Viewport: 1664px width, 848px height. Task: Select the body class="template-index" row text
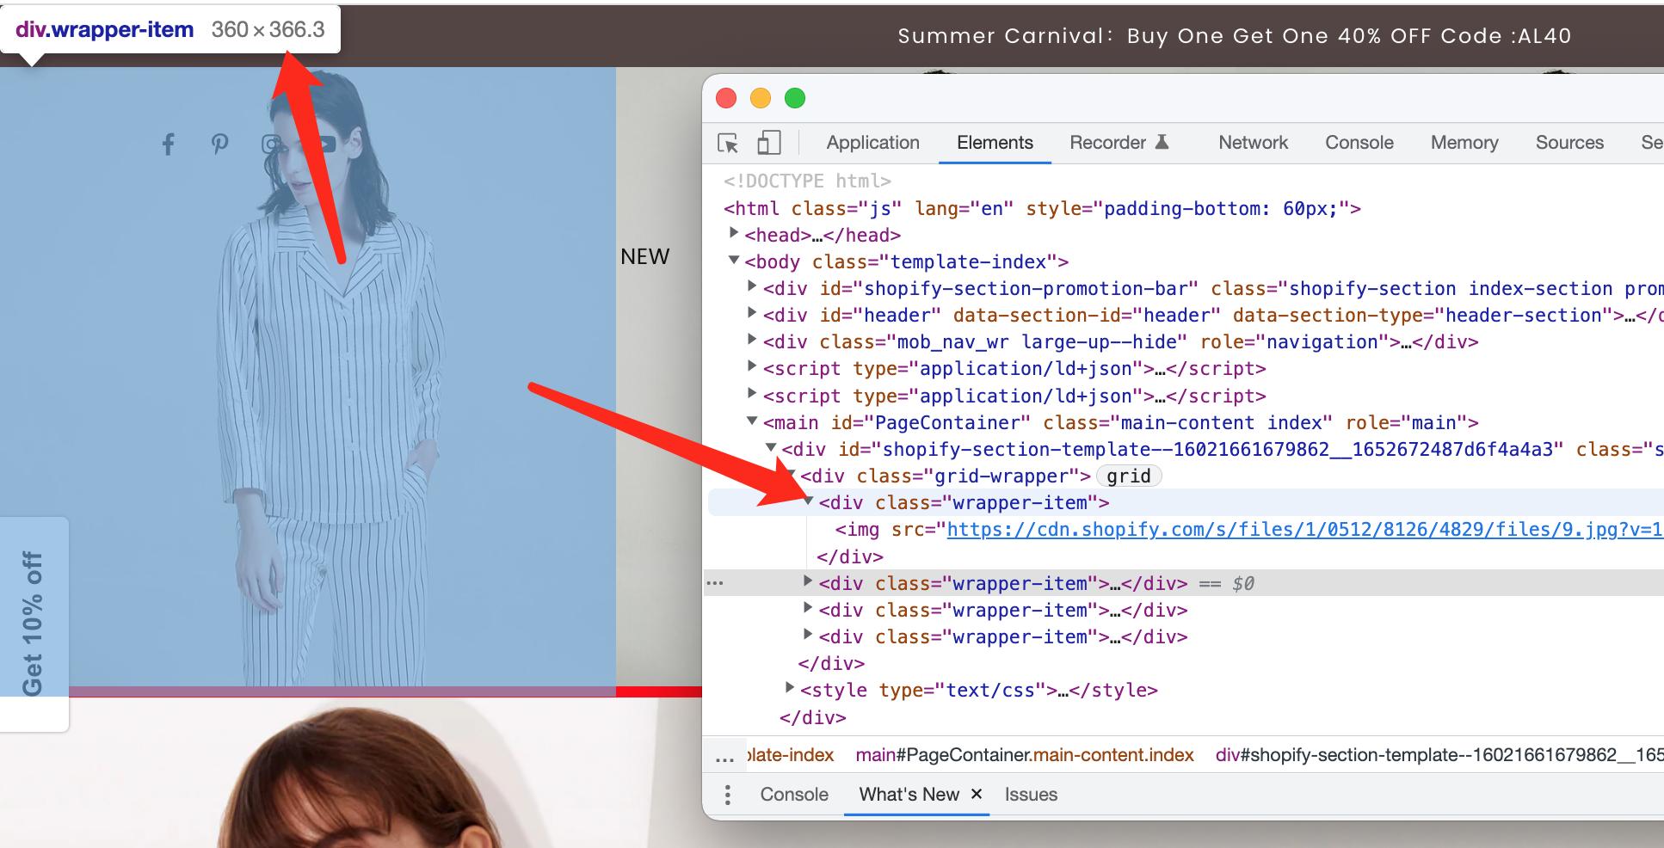pos(907,261)
